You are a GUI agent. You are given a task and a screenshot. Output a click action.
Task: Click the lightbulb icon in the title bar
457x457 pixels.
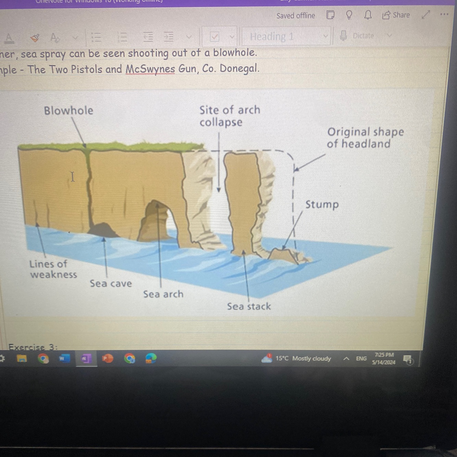tap(349, 15)
